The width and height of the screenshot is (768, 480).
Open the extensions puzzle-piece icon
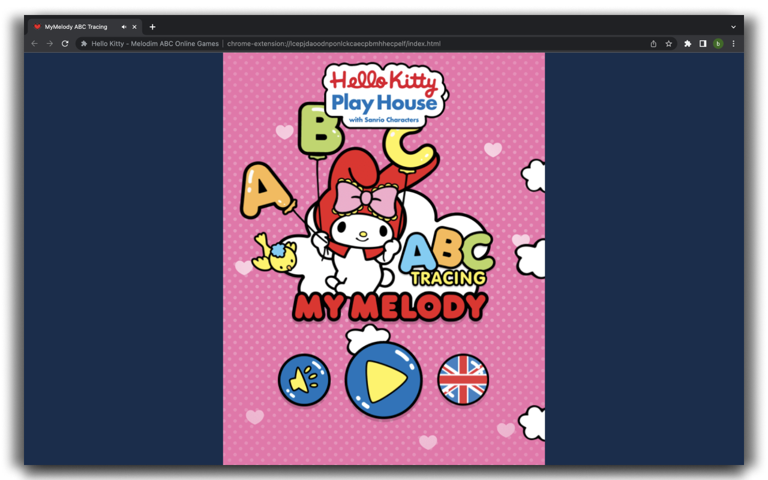coord(688,43)
